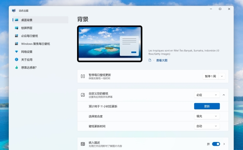Click the 背景 page heading
243x150 pixels.
click(83, 19)
